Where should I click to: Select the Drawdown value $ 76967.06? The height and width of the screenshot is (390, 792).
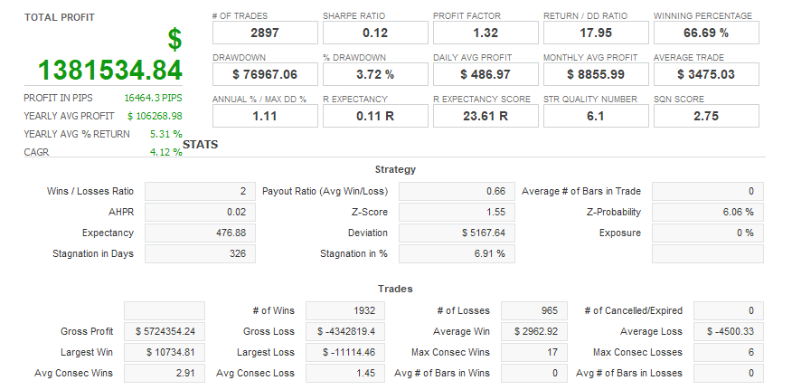point(264,74)
